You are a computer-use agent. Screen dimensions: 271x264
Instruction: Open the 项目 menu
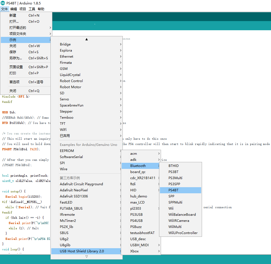[x=23, y=9]
